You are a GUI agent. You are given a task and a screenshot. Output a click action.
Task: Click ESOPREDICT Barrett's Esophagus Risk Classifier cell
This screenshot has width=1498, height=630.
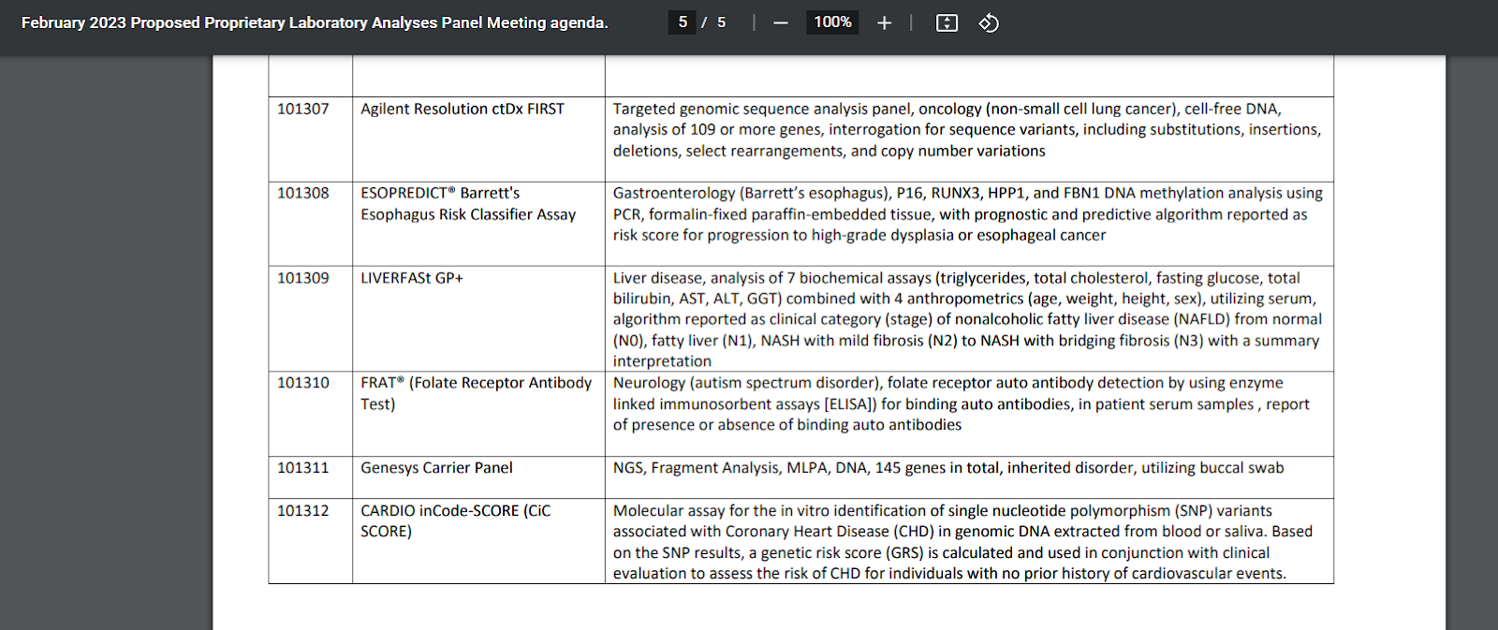(x=478, y=224)
